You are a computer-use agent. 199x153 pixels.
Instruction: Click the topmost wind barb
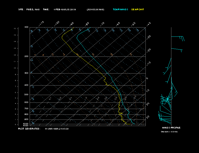coord(178,38)
